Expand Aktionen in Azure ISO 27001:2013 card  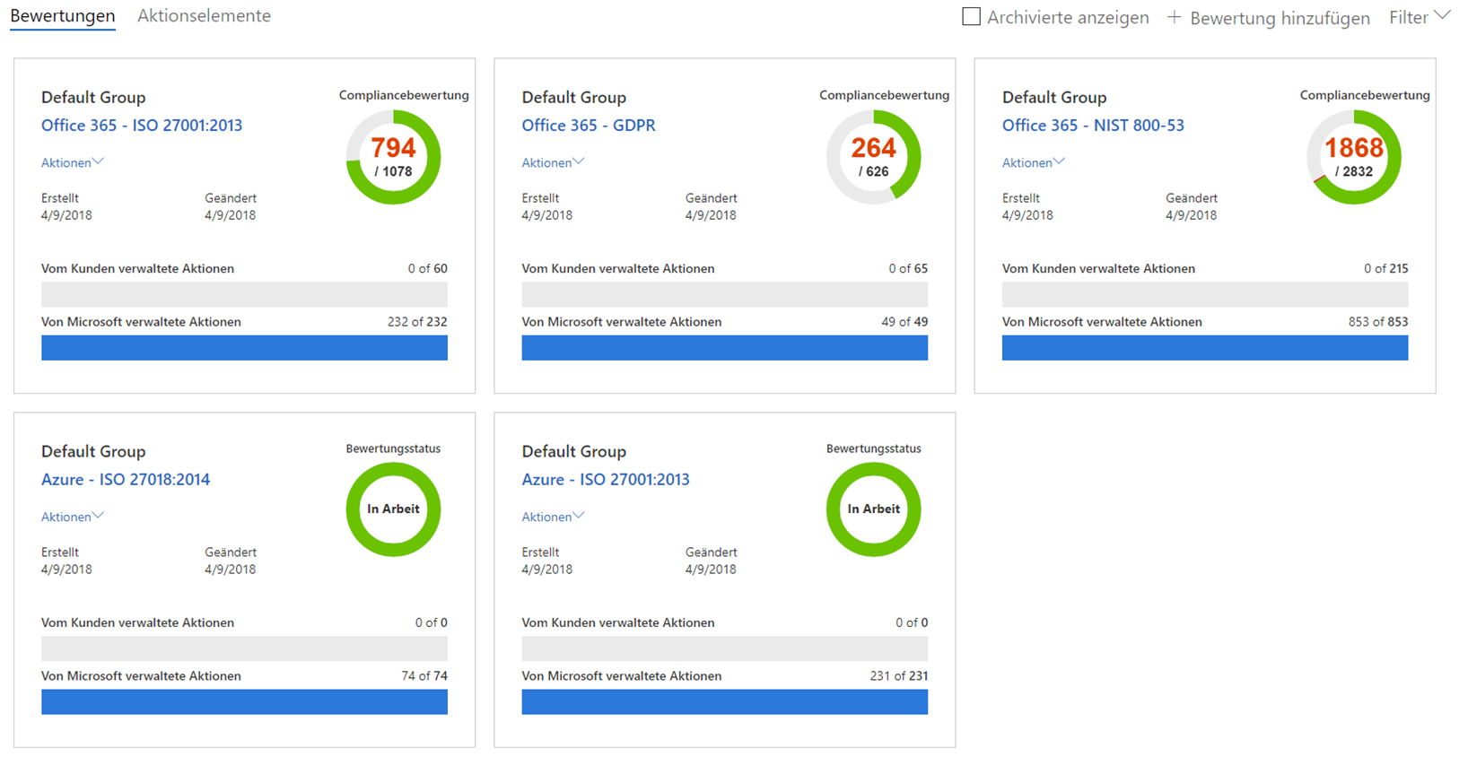(x=554, y=517)
